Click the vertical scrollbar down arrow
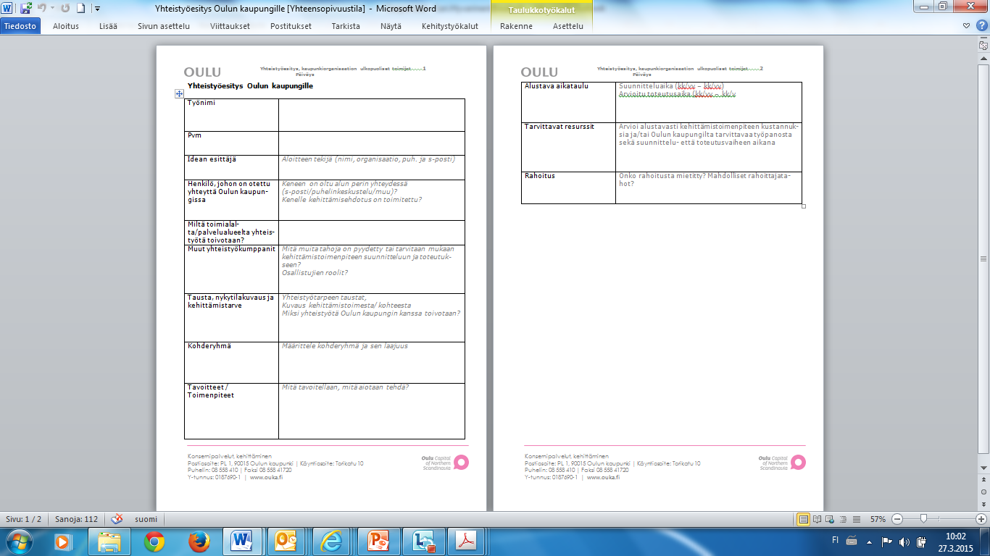 (983, 469)
